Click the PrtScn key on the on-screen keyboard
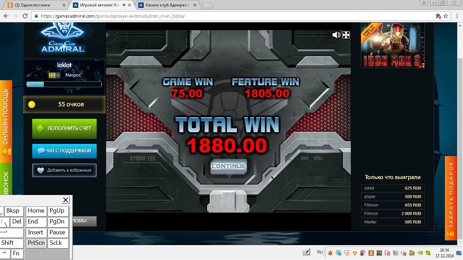The width and height of the screenshot is (463, 260). [x=36, y=244]
